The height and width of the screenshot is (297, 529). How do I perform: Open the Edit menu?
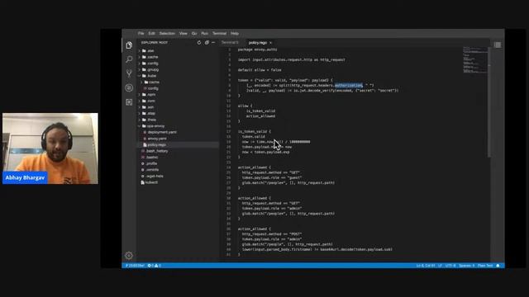[151, 33]
